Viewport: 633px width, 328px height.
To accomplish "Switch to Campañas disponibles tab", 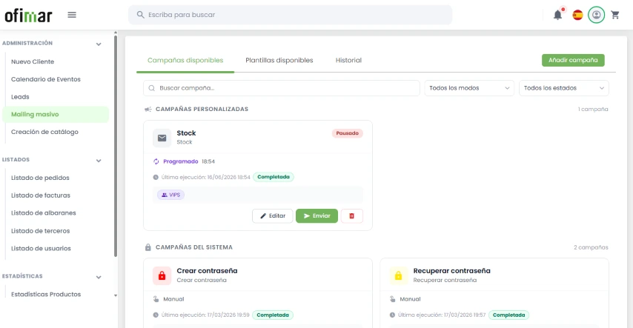I will pos(185,61).
